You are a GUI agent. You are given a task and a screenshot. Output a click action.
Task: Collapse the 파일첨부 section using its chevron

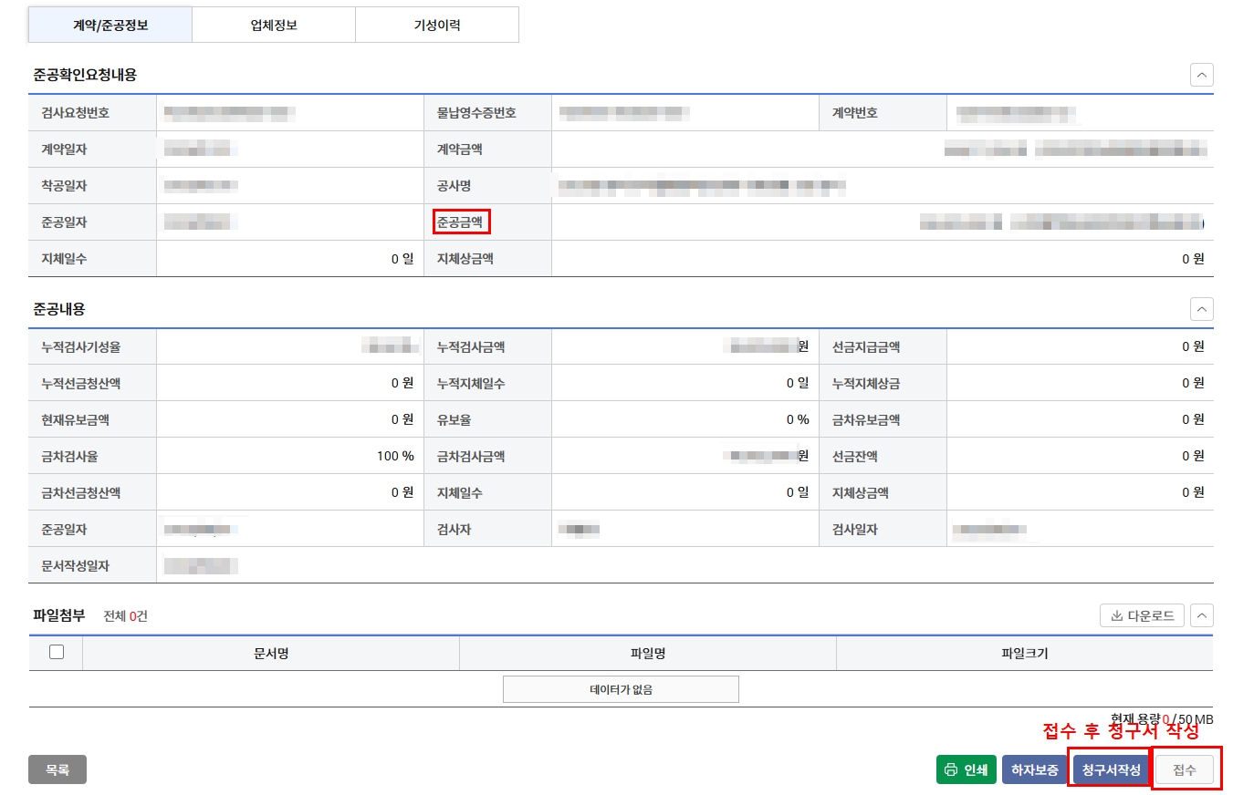tap(1202, 614)
